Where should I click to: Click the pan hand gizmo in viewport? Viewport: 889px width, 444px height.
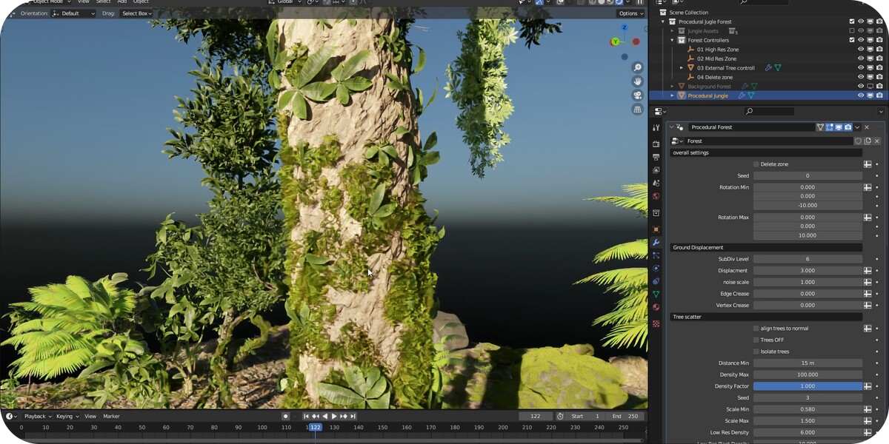[637, 81]
